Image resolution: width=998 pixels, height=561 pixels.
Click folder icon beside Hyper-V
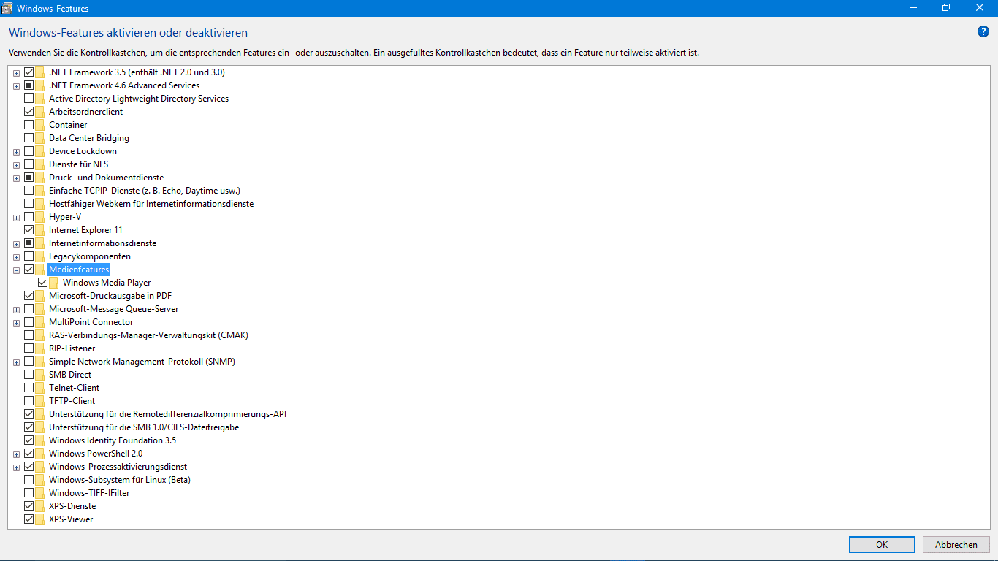click(x=40, y=217)
